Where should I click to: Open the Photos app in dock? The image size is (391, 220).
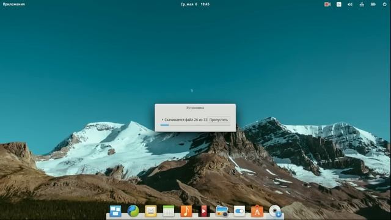[222, 211]
